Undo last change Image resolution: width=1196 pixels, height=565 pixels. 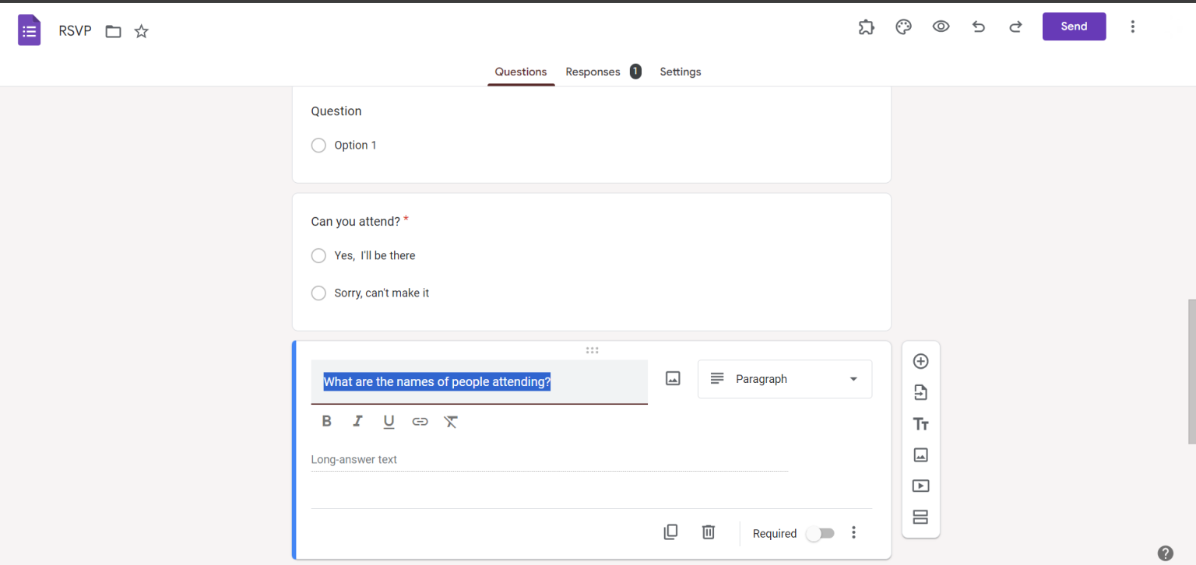click(x=978, y=26)
